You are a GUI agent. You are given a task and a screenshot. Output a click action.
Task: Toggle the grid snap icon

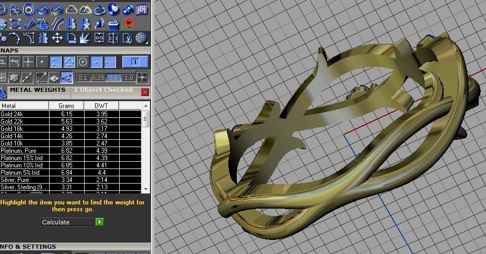coord(143,77)
